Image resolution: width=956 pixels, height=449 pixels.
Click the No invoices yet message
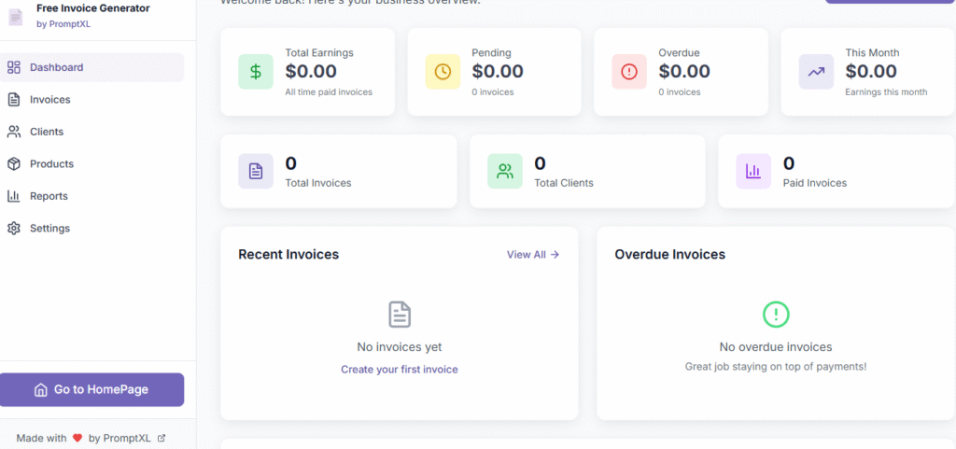pos(400,347)
